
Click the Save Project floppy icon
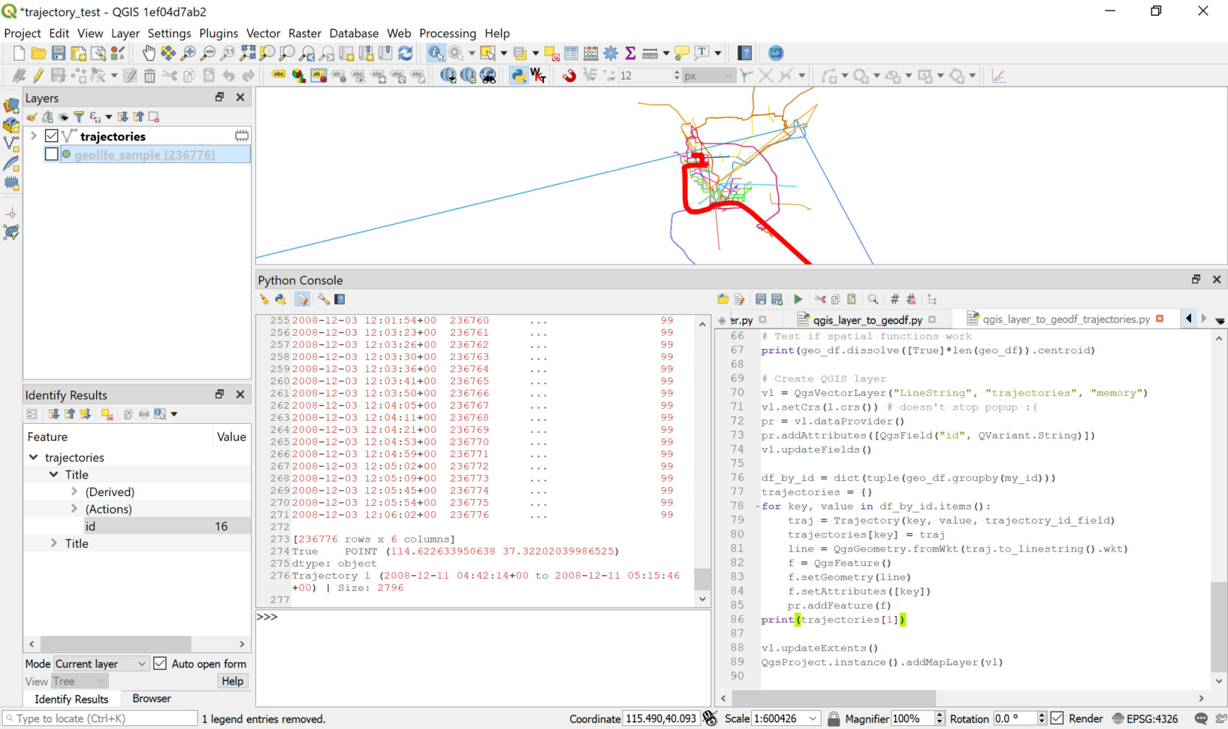click(x=59, y=53)
